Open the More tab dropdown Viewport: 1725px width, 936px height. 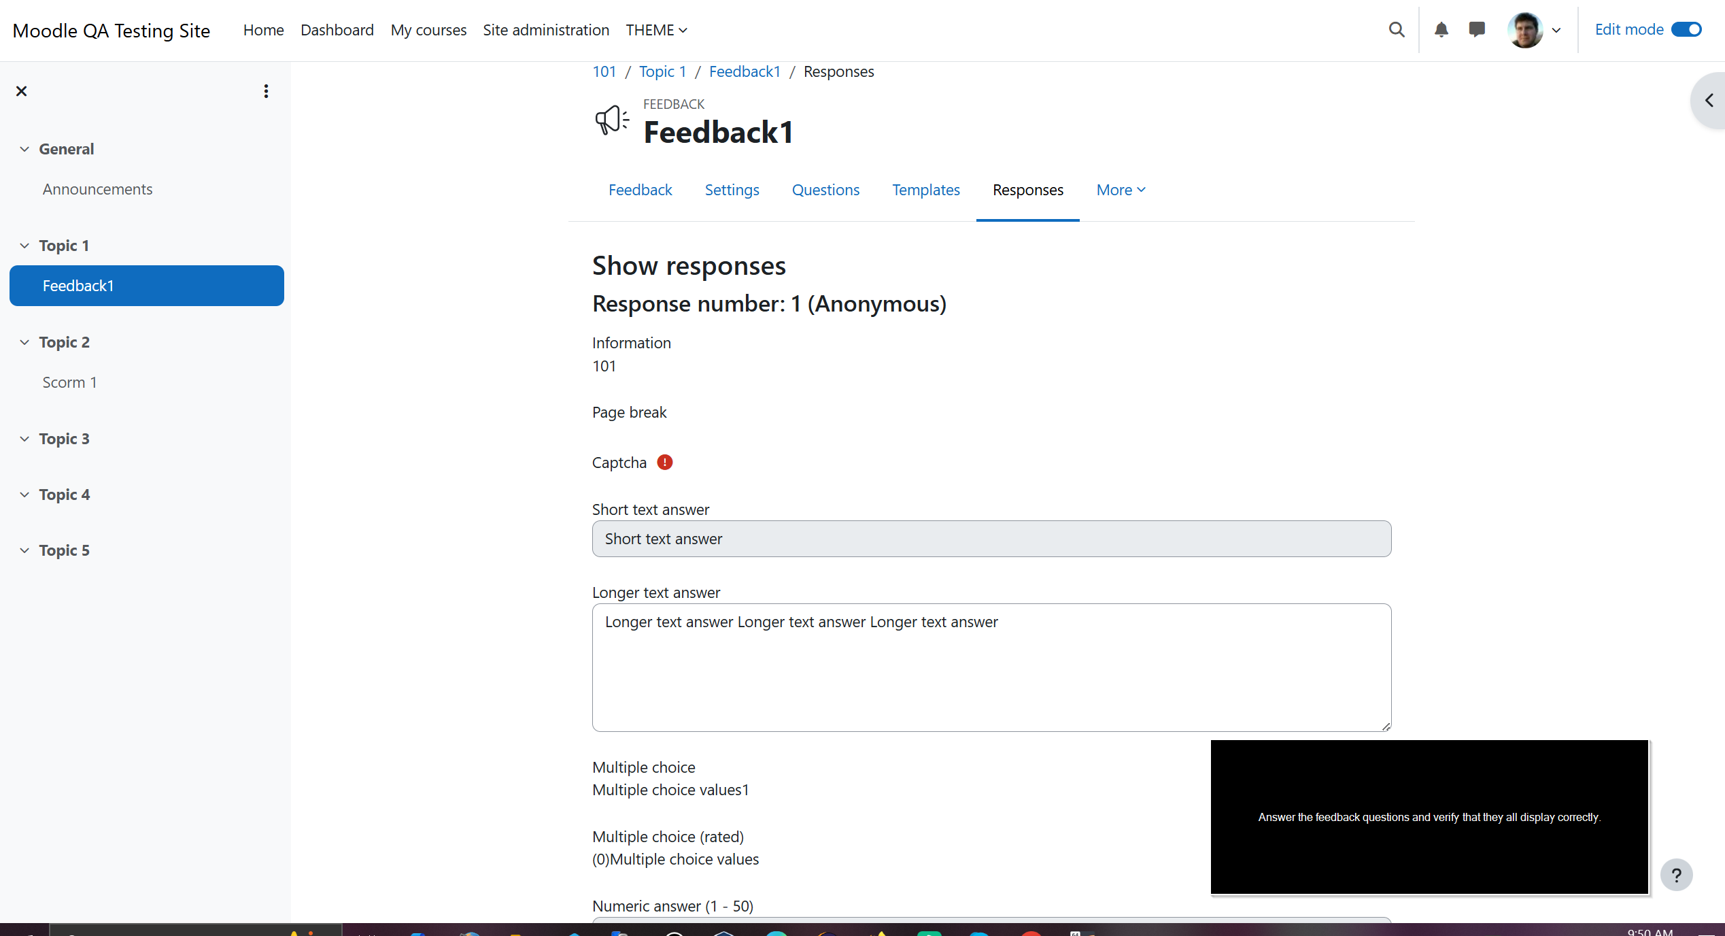[1121, 190]
